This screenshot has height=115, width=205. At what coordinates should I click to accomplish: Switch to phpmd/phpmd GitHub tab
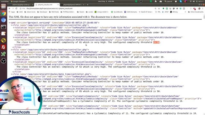point(72,5)
